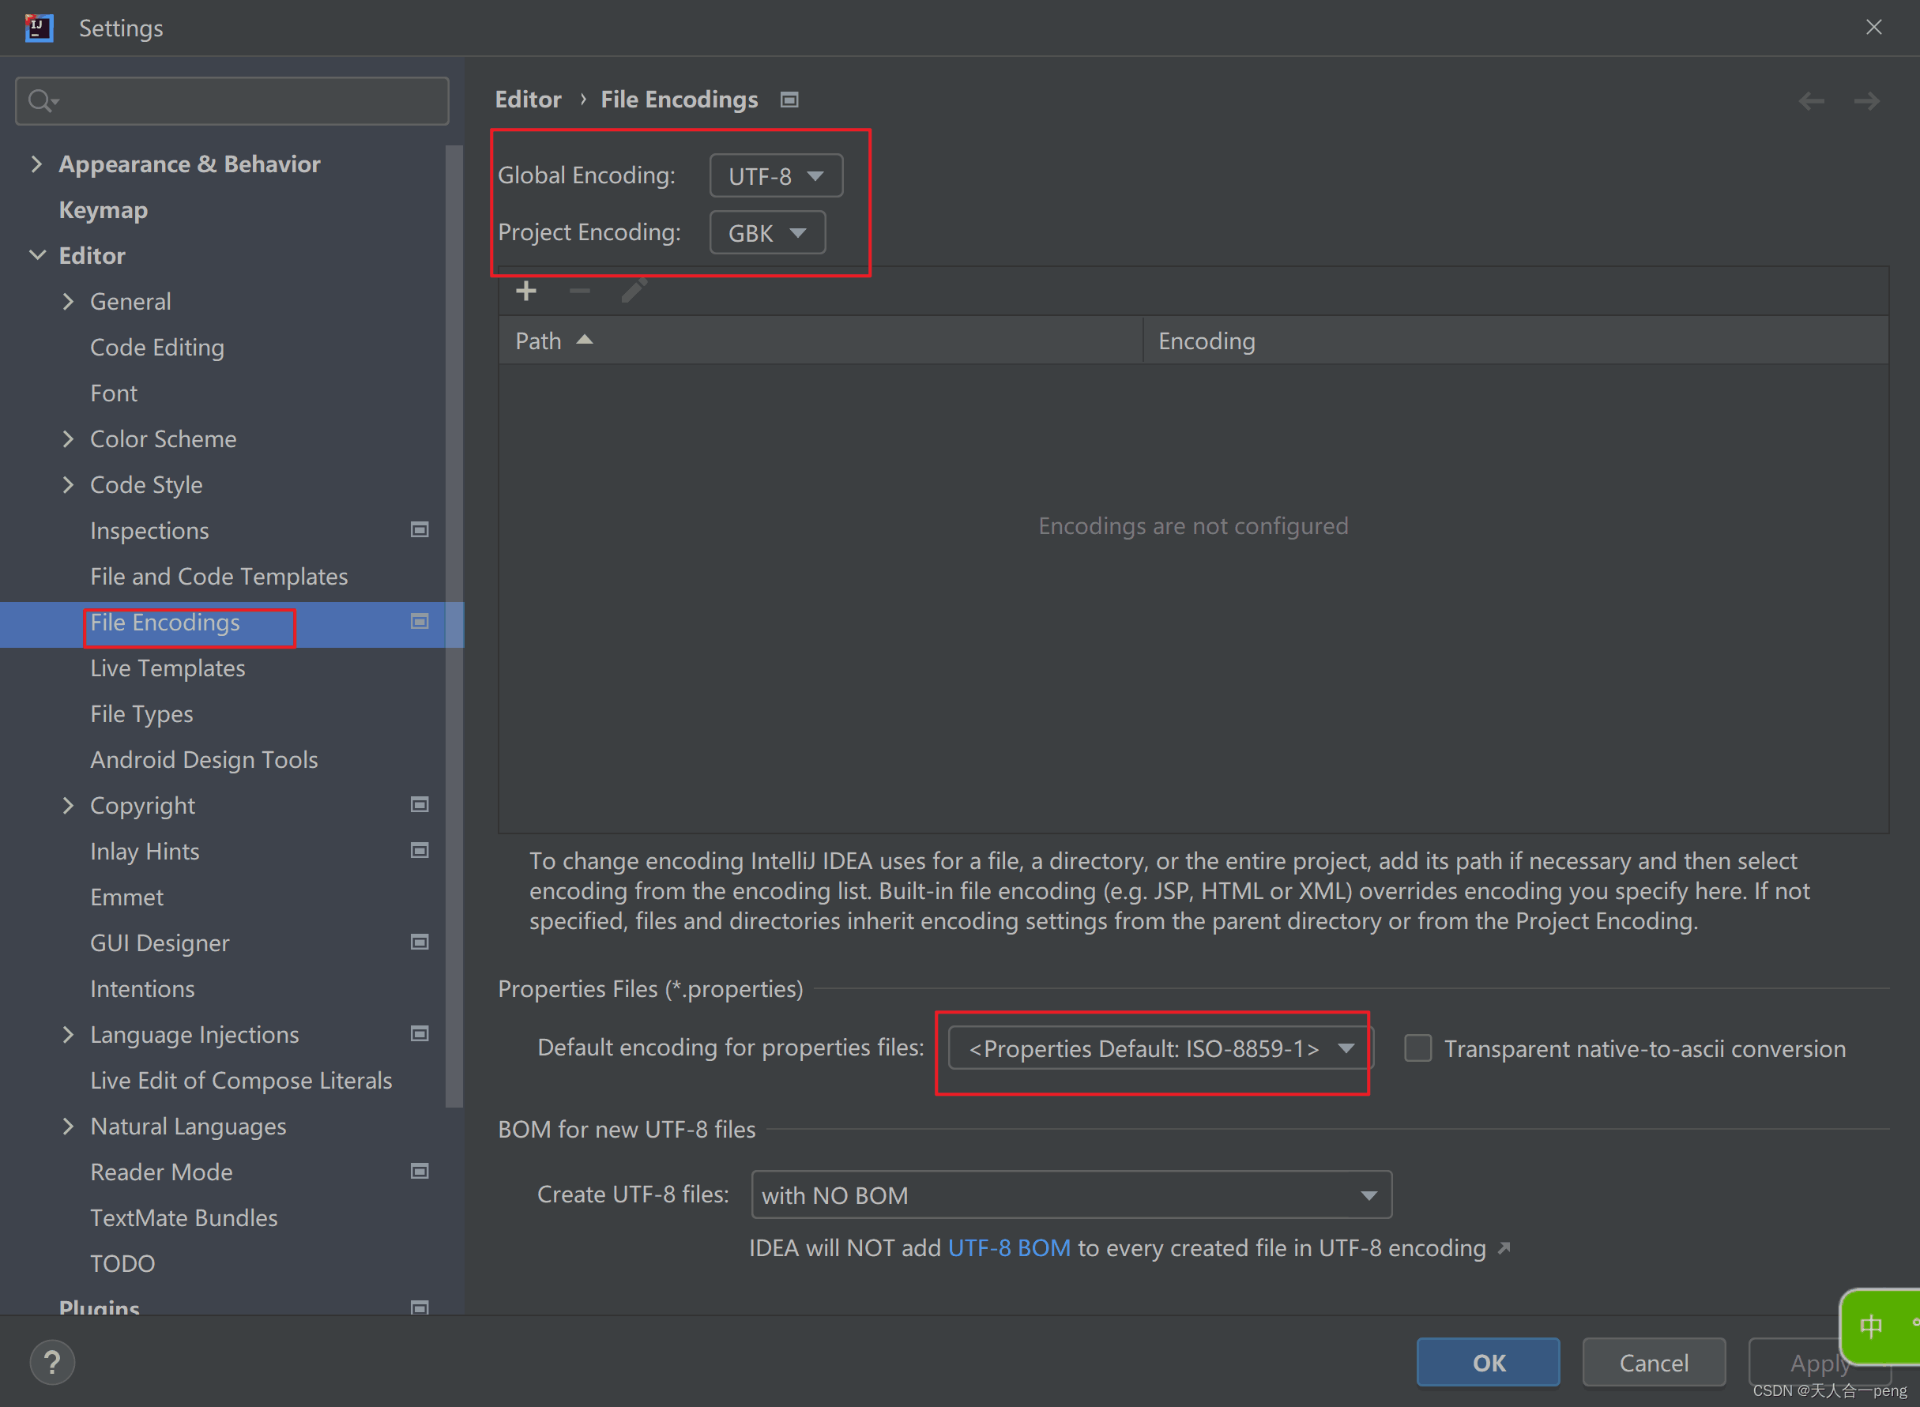Select the Keymap settings page
This screenshot has height=1407, width=1920.
point(103,210)
